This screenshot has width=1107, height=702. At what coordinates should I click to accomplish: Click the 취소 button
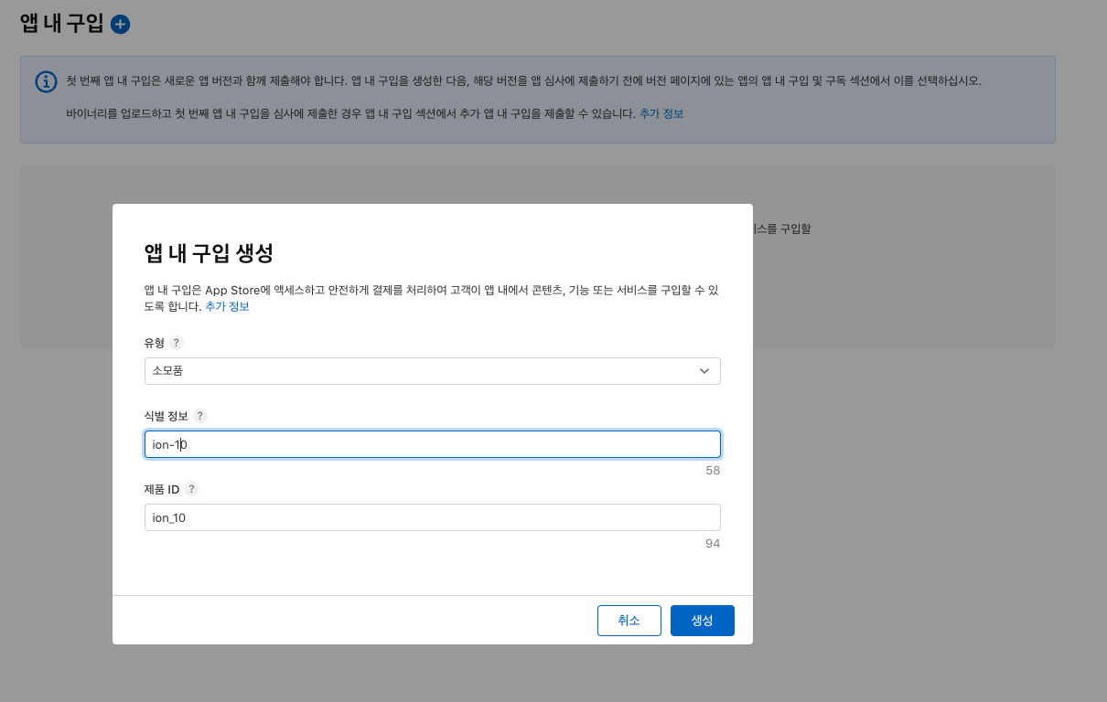coord(629,621)
